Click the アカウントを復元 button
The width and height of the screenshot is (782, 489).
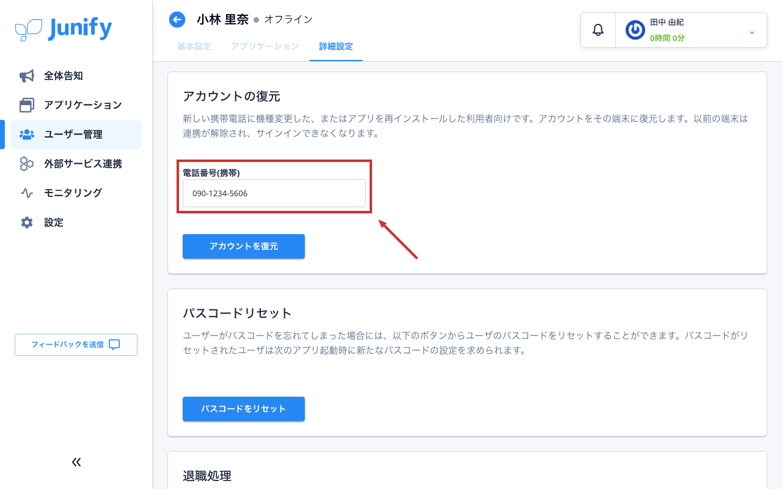pyautogui.click(x=244, y=246)
